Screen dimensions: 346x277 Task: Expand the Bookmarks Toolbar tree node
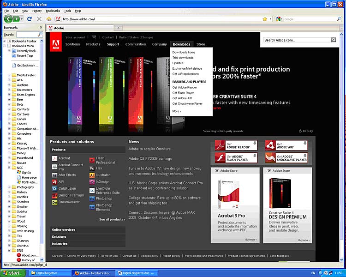coord(4,41)
